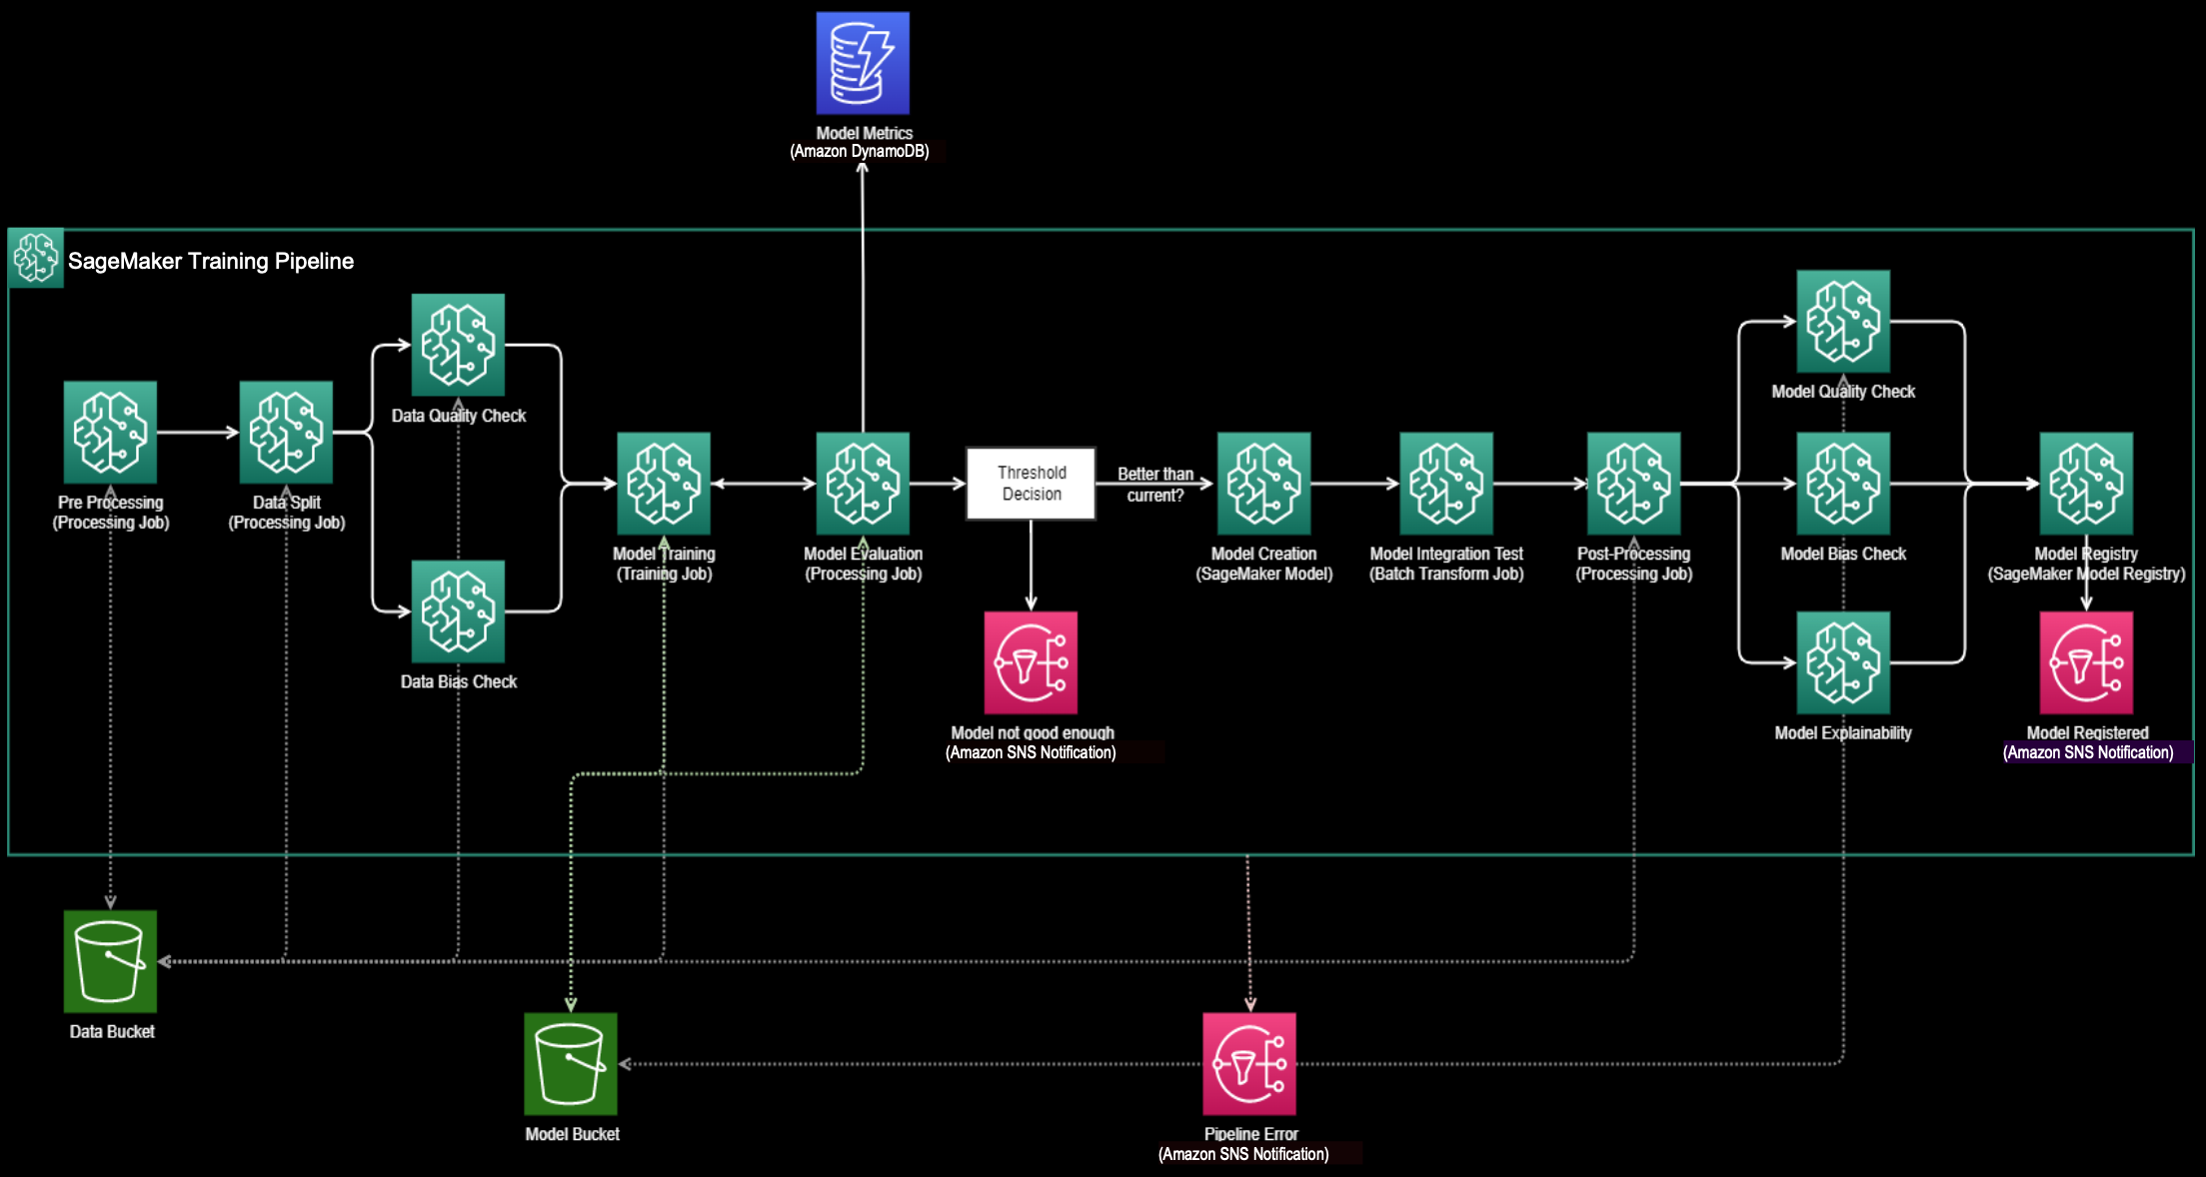Click the Model Bias Check icon
Viewport: 2206px width, 1177px height.
pyautogui.click(x=1842, y=483)
